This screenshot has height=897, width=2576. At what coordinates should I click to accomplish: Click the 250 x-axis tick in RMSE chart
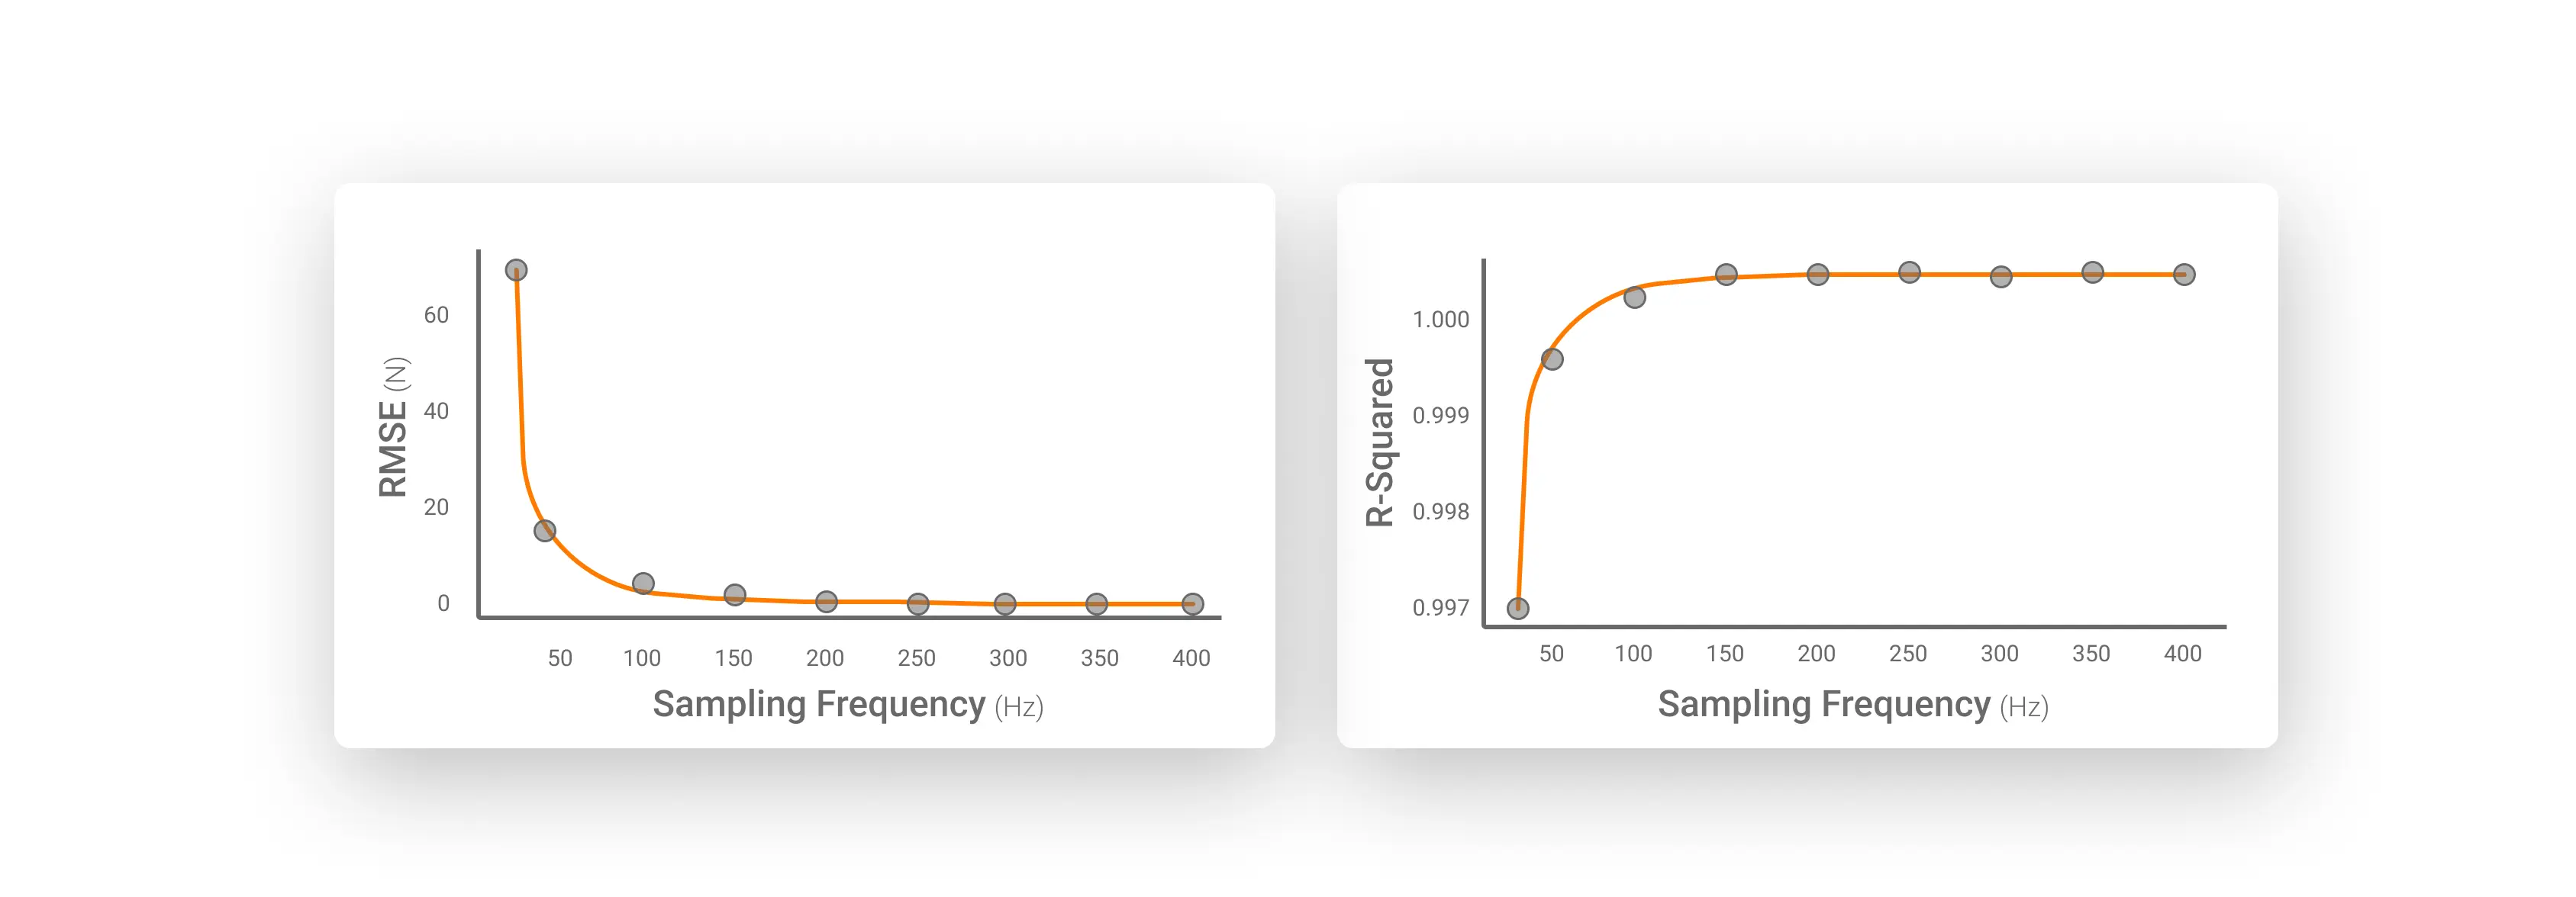pos(916,657)
